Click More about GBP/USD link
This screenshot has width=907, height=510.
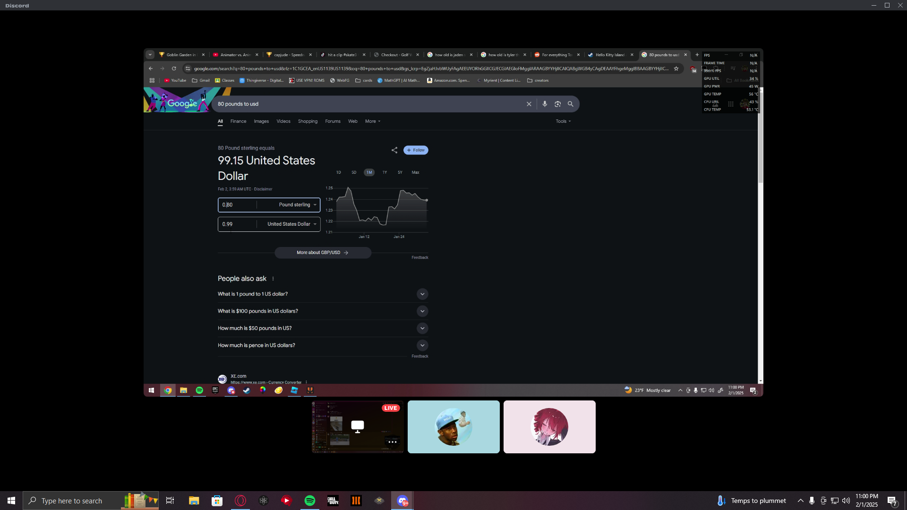point(323,253)
